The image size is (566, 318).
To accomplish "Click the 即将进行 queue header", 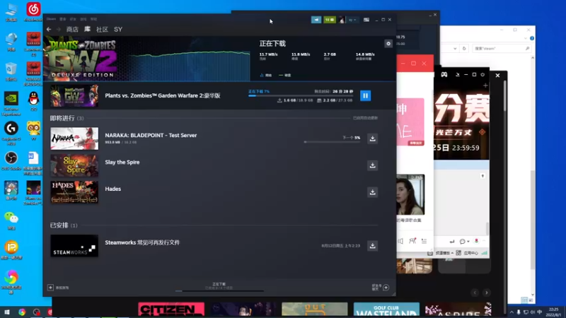I will 67,118.
